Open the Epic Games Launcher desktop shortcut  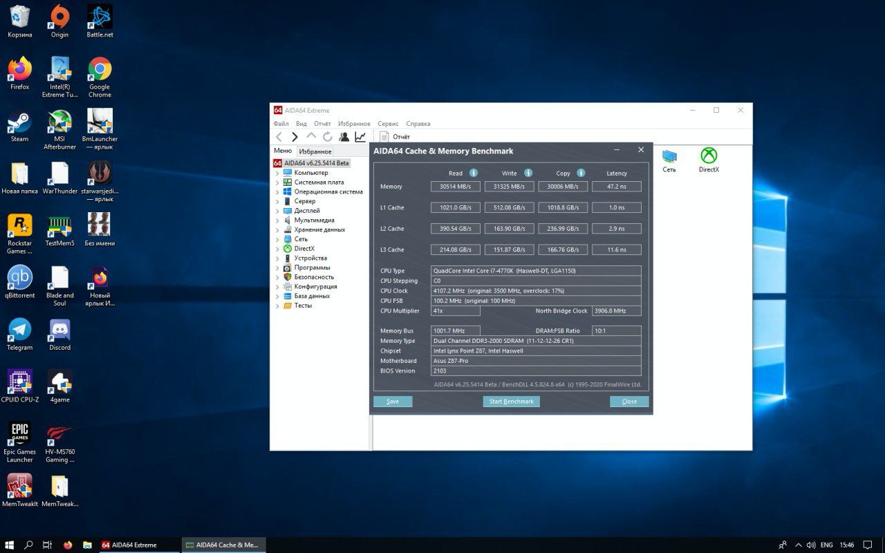coord(20,442)
